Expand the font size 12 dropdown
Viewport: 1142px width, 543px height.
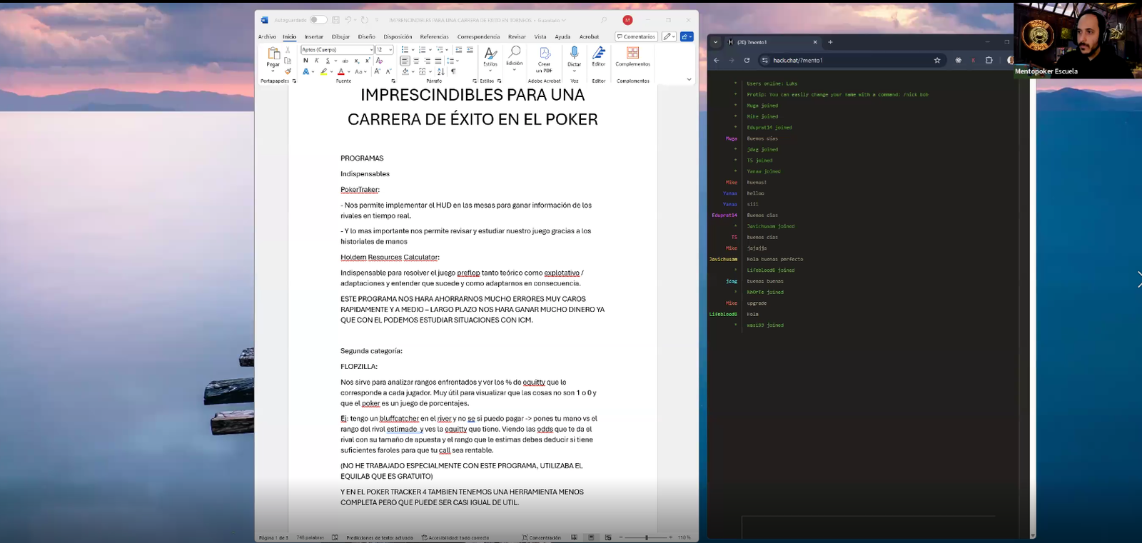click(390, 50)
